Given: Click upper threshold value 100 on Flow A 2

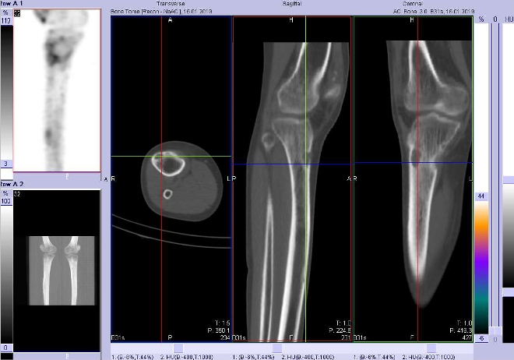Looking at the screenshot, I should (6, 202).
